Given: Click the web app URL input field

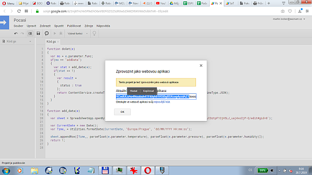Looking at the screenshot, I should point(156,97).
